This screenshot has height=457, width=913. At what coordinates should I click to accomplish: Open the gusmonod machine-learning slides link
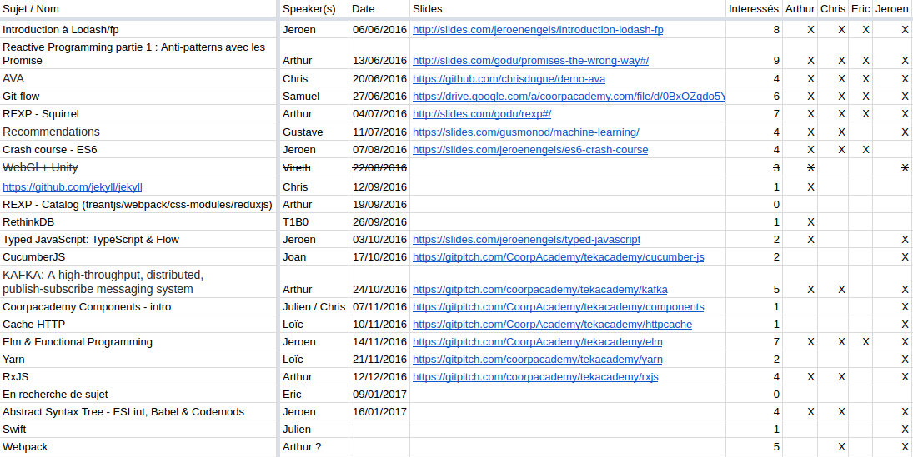526,132
